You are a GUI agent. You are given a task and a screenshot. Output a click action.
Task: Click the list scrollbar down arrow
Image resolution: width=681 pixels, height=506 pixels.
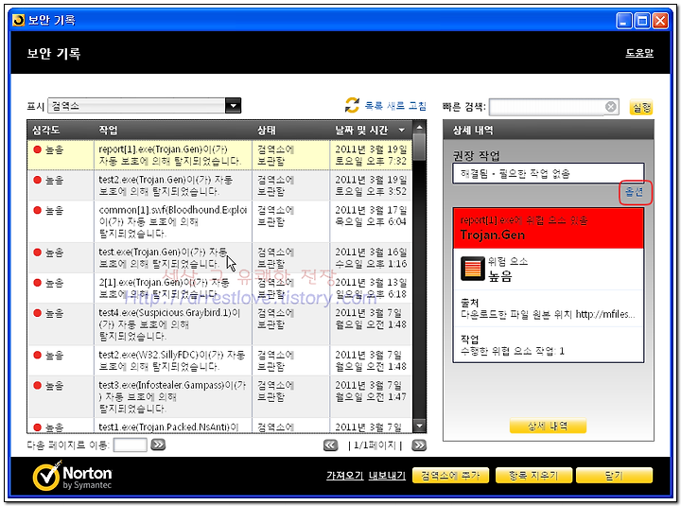coord(419,427)
